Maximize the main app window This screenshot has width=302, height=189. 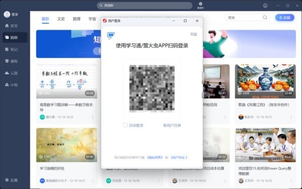pos(287,6)
